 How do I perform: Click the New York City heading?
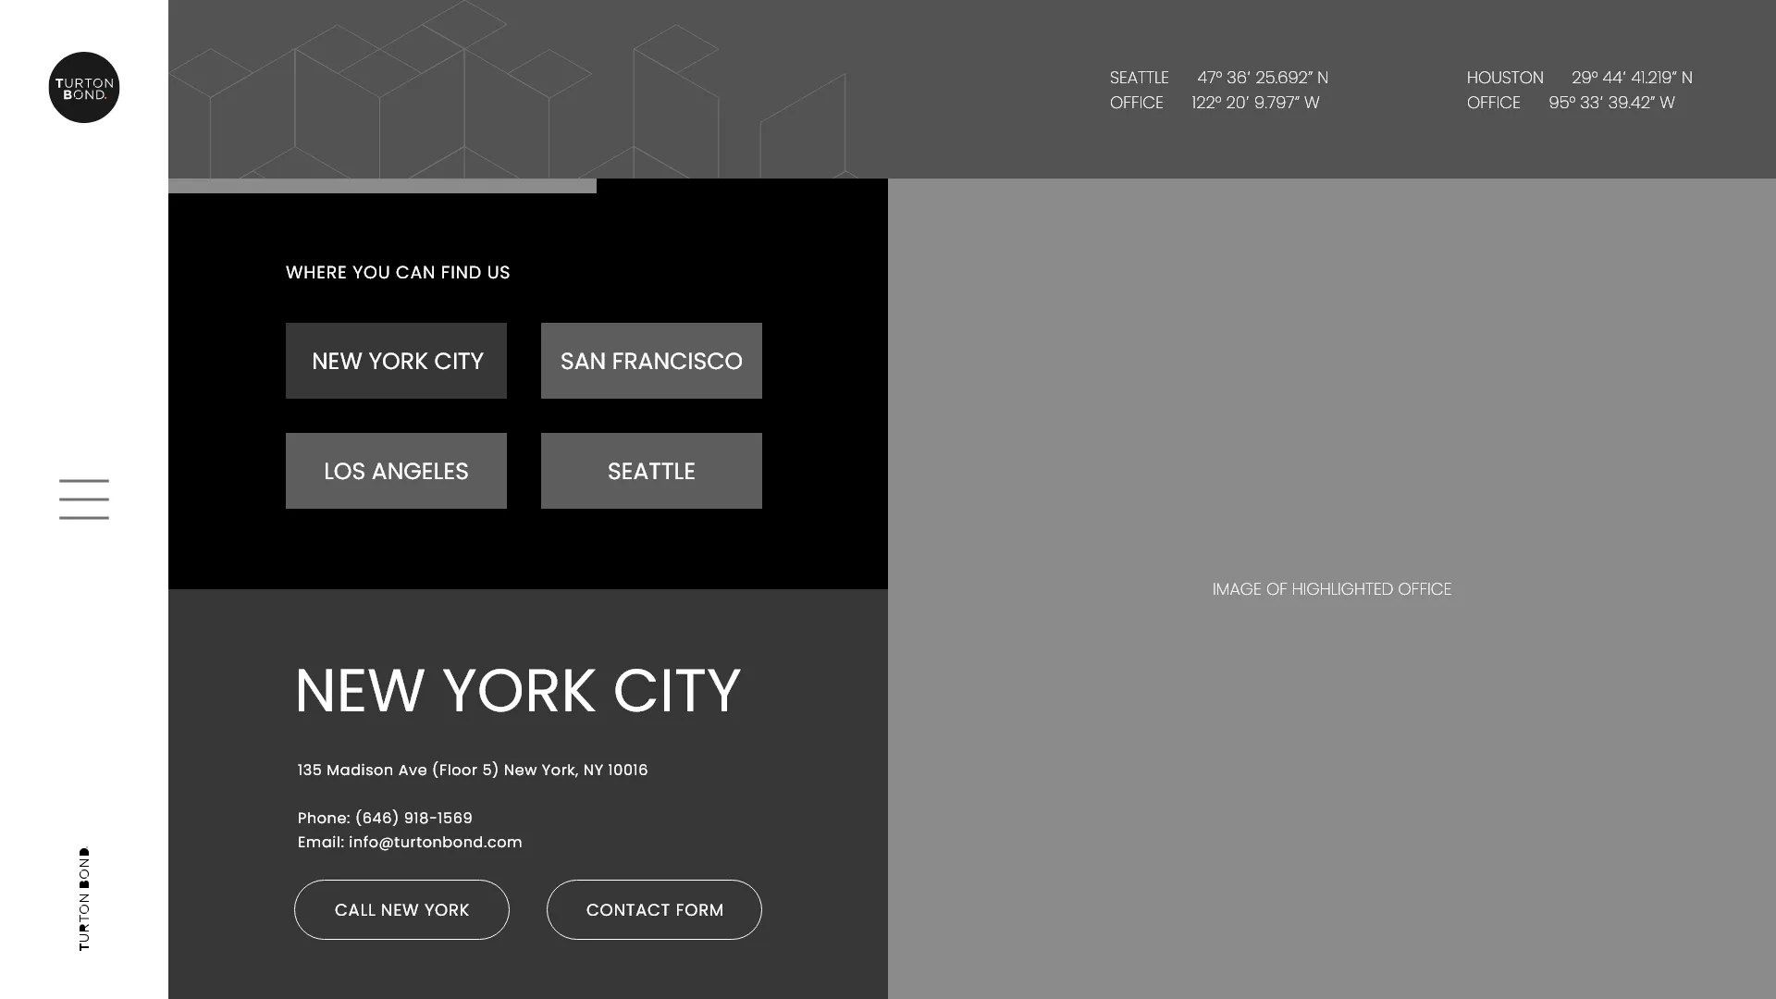517,691
